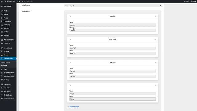197x111 pixels.
Task: Go to Posts in the sidebar
Action: (6, 11)
